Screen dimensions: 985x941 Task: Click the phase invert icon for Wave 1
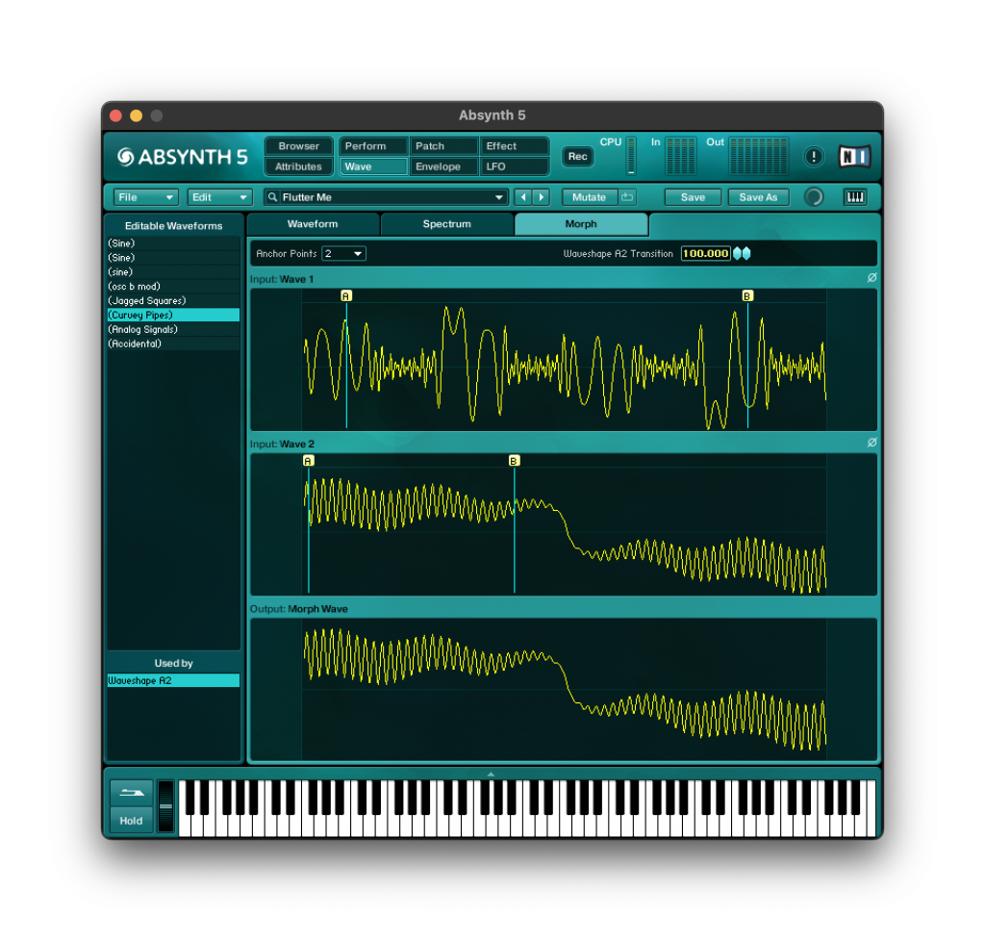pyautogui.click(x=871, y=278)
